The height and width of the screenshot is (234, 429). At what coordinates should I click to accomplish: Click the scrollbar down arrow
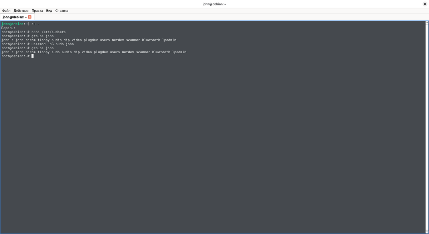tap(427, 232)
